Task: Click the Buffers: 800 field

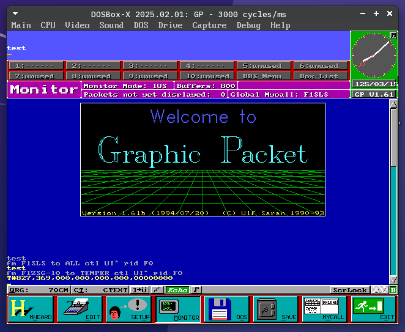Action: point(206,86)
